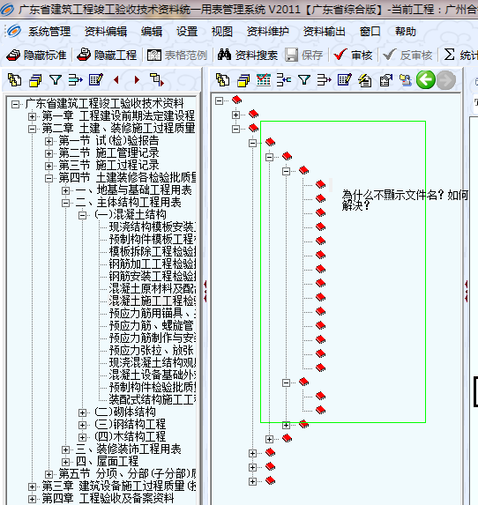Click the edit form pencil icon in left panel
The width and height of the screenshot is (478, 505).
(x=96, y=79)
